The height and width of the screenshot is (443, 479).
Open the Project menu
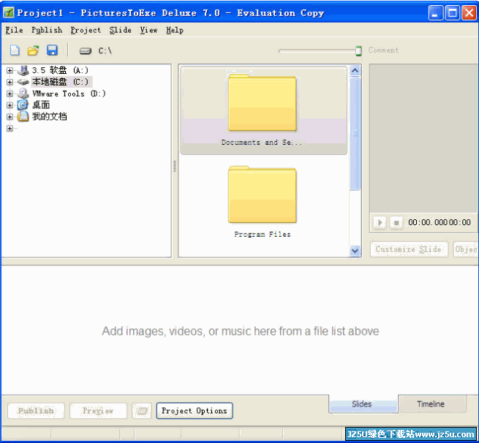click(x=86, y=30)
